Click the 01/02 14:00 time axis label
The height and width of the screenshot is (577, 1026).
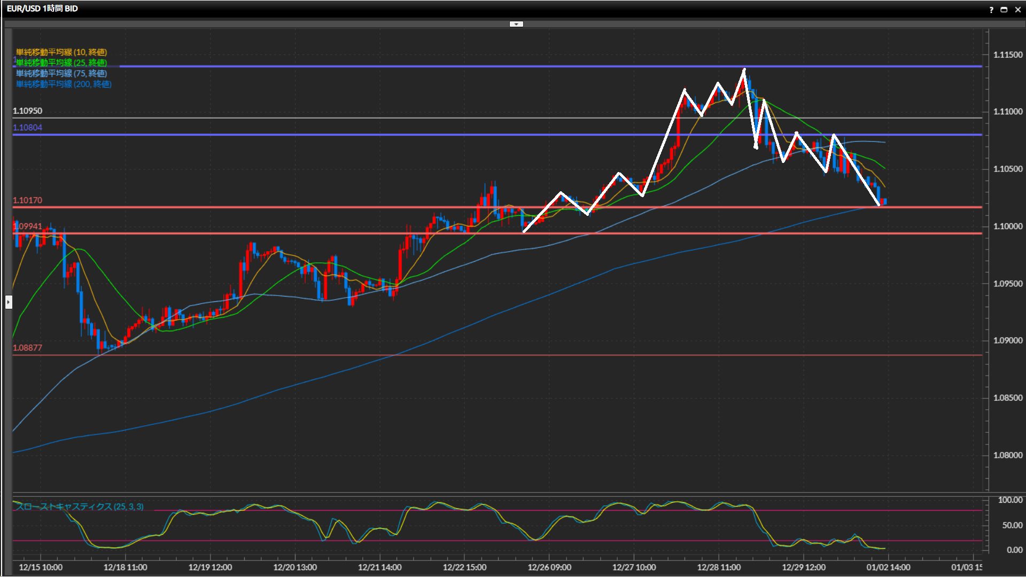tap(888, 567)
